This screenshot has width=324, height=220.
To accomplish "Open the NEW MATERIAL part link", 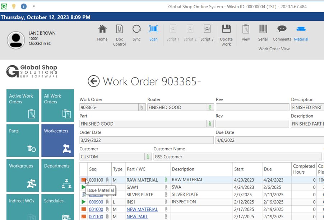I will [142, 209].
